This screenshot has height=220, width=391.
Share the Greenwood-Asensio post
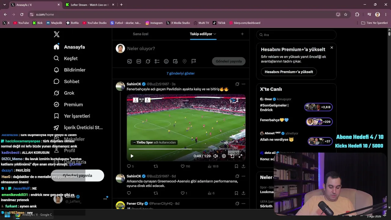click(x=243, y=193)
